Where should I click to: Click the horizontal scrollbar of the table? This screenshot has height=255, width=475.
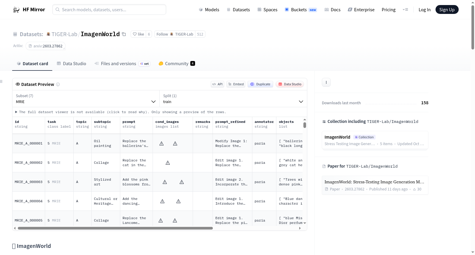click(x=115, y=228)
